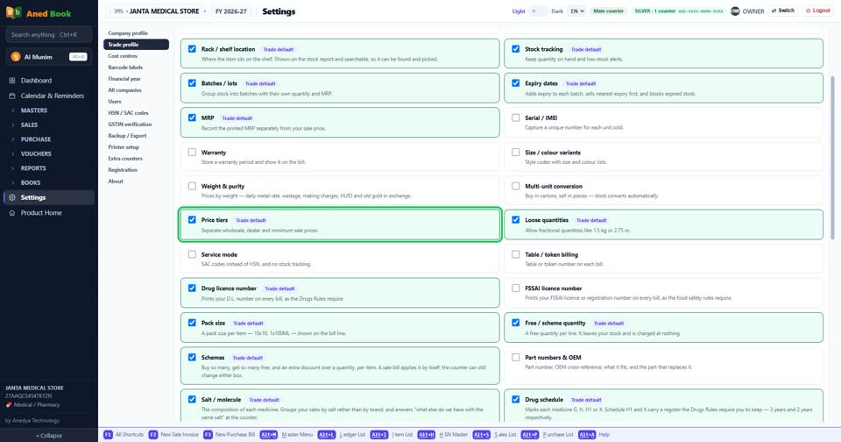Uncheck the Stock tracking checkbox
Image resolution: width=841 pixels, height=442 pixels.
point(515,49)
